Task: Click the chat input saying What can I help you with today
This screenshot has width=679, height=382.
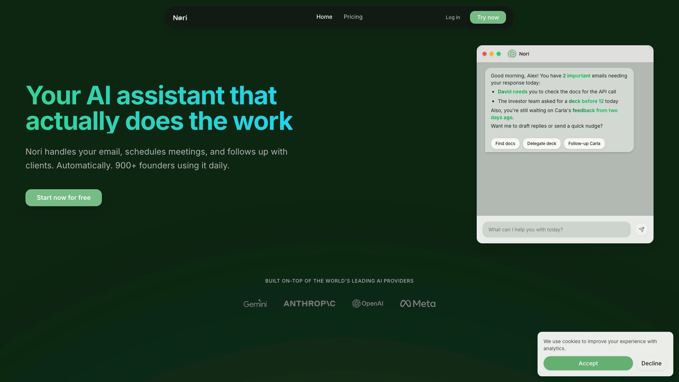Action: (556, 229)
